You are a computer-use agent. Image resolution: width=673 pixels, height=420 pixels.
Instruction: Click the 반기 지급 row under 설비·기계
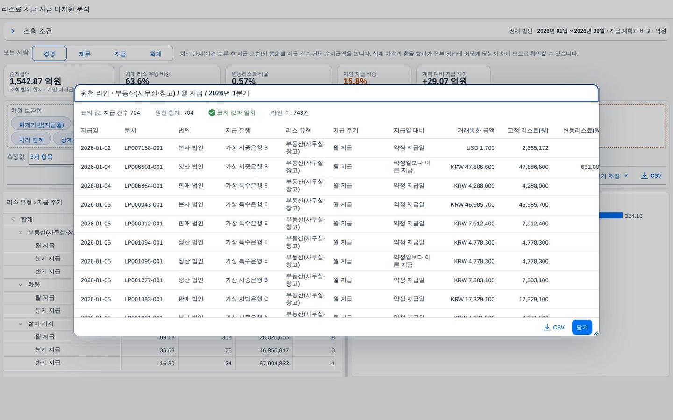(x=48, y=363)
